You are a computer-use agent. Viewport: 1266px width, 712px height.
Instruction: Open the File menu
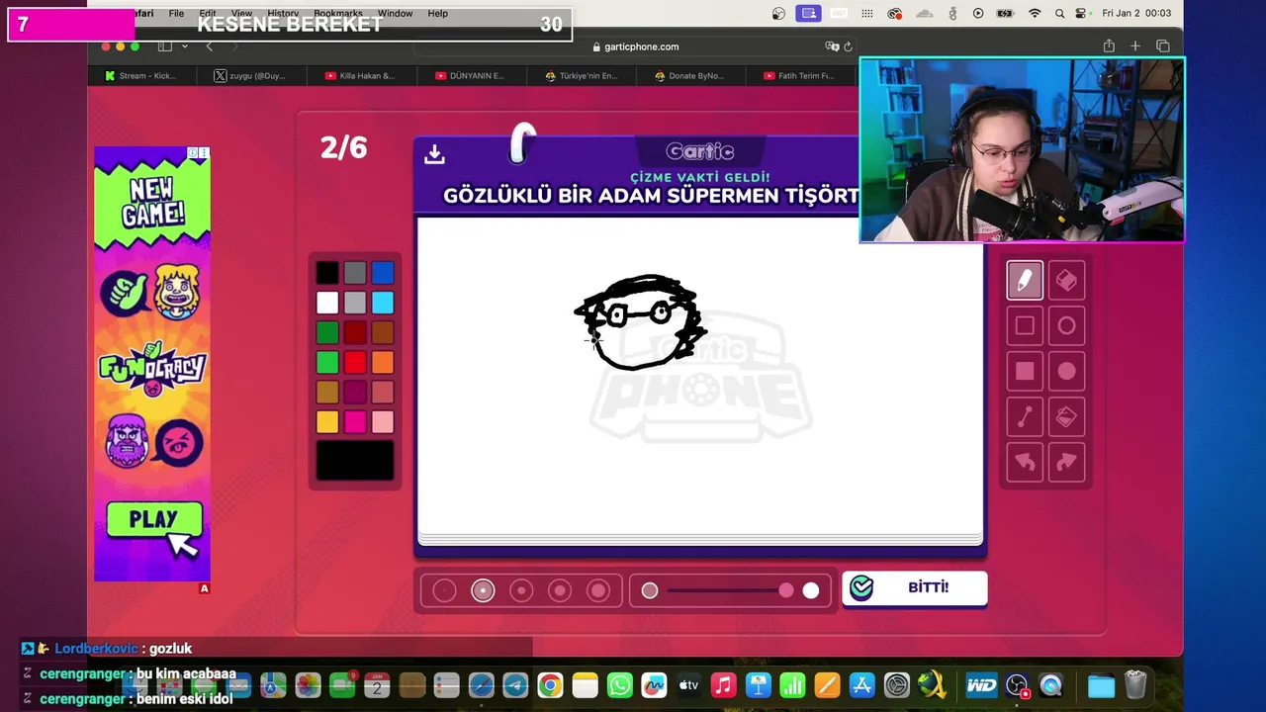176,13
